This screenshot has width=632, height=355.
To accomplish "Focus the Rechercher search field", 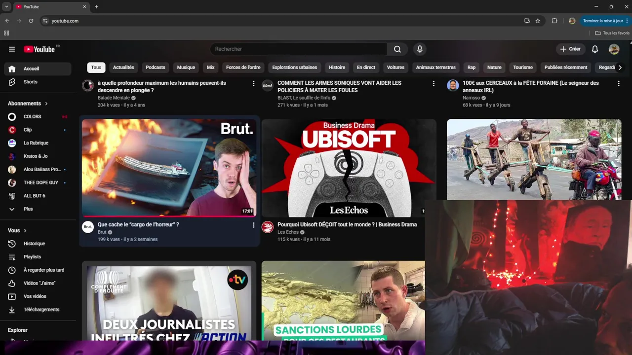I will tap(299, 49).
